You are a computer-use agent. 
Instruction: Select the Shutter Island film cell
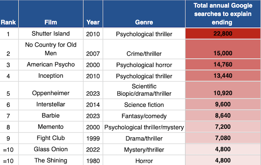51,34
